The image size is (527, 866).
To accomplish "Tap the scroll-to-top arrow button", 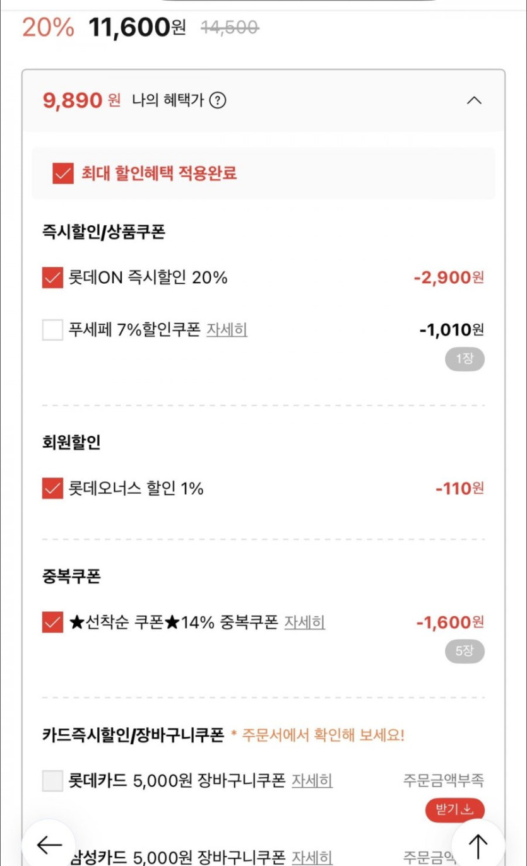I will click(478, 844).
